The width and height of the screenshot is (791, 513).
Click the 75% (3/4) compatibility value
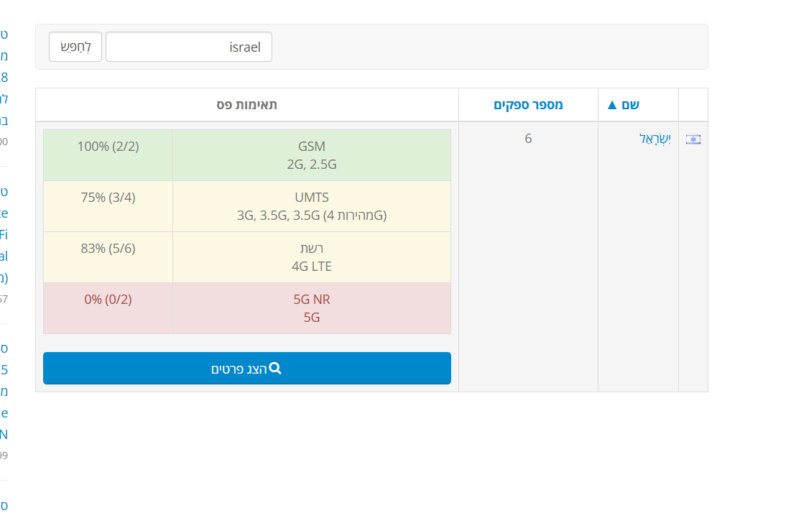(x=108, y=198)
